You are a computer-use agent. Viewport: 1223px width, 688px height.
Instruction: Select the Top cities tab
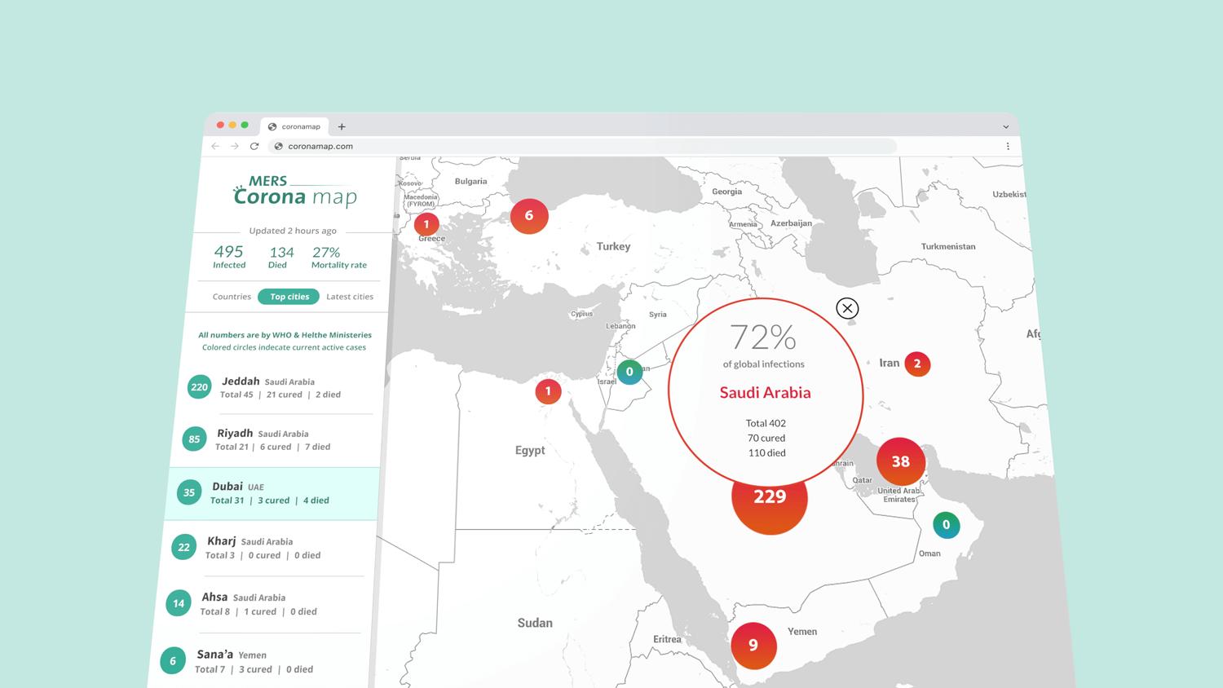point(289,297)
